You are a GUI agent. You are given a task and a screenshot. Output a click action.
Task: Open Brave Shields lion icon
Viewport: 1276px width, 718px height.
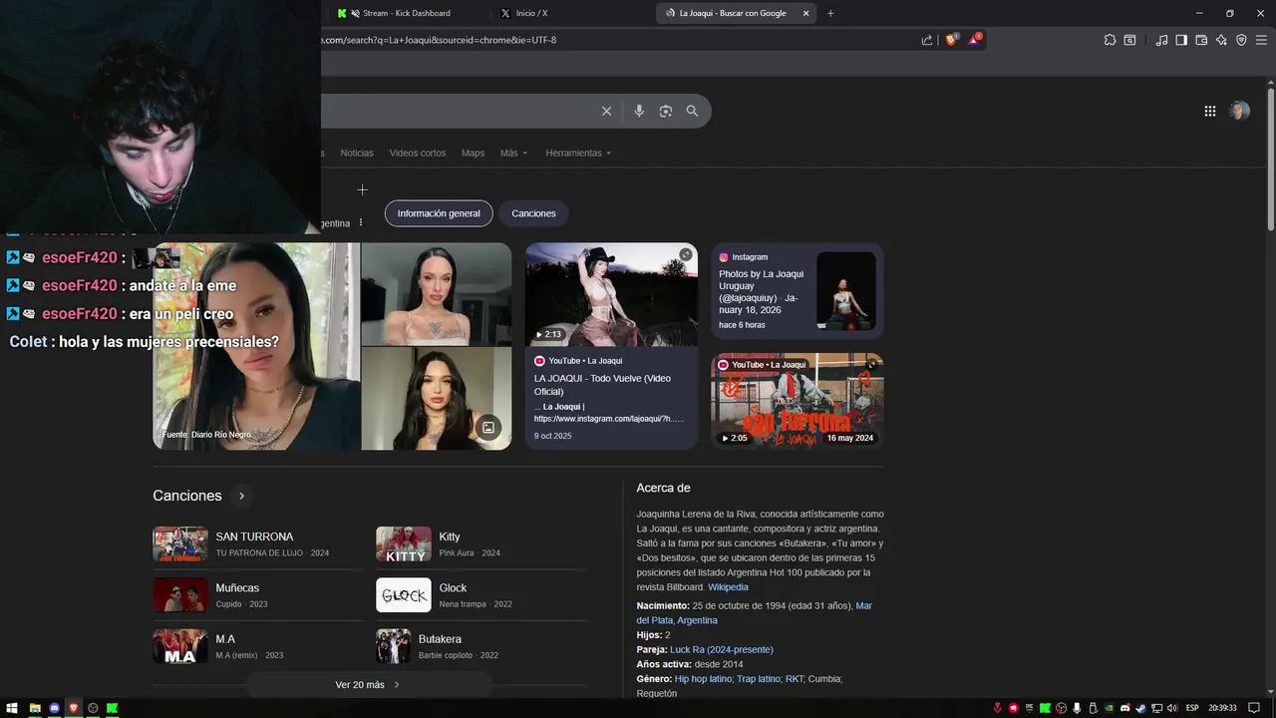(x=951, y=40)
